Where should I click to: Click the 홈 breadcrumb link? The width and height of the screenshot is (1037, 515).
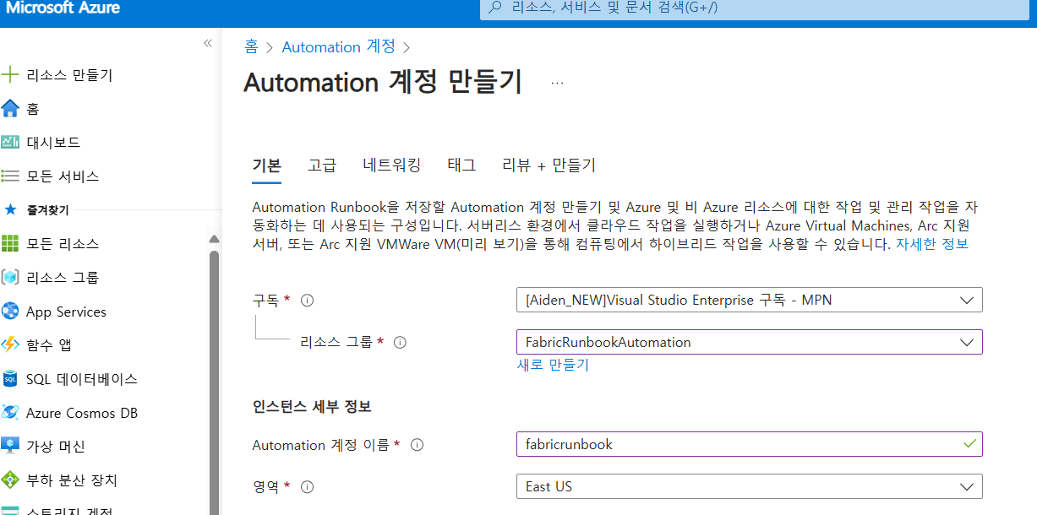251,47
